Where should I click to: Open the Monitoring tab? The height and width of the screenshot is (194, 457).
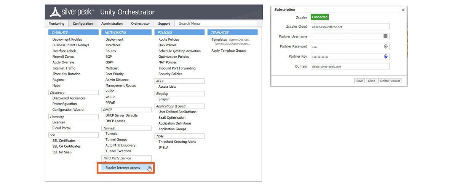[x=56, y=24]
